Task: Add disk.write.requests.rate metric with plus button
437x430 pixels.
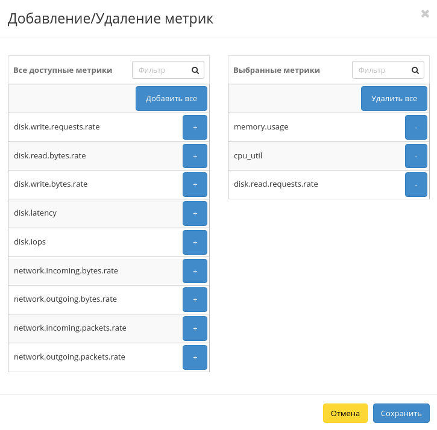Action: tap(195, 128)
